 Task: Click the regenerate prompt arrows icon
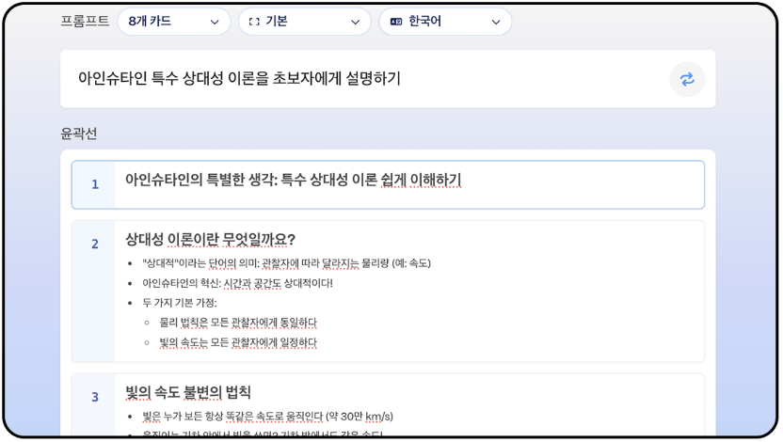coord(687,79)
